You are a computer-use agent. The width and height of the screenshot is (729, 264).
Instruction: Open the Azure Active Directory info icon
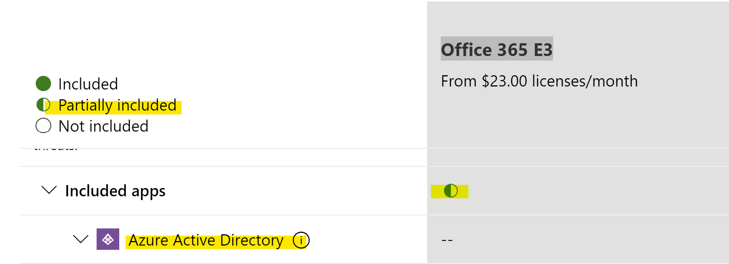301,240
